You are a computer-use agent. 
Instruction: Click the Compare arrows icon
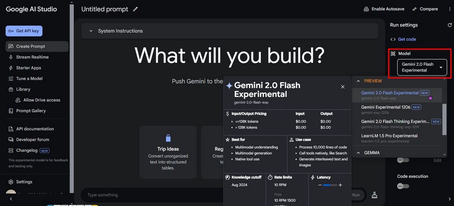pos(415,9)
